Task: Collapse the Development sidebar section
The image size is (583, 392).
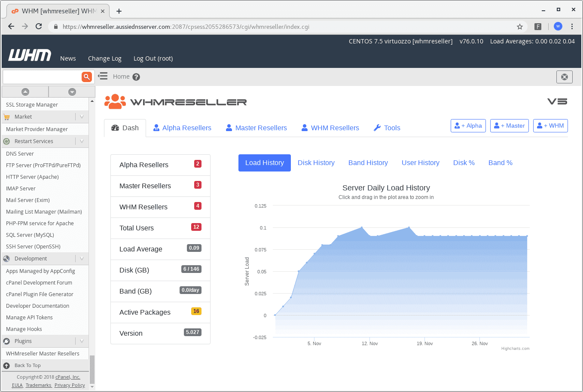Action: (x=82, y=259)
